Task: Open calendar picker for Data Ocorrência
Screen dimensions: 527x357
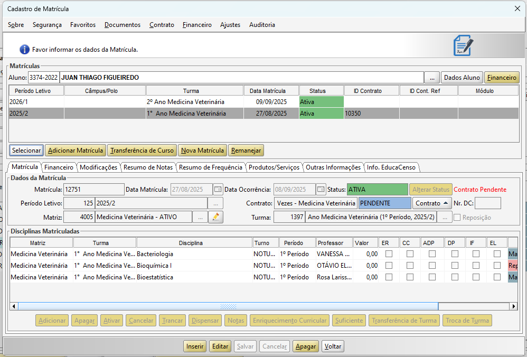Action: (x=321, y=189)
